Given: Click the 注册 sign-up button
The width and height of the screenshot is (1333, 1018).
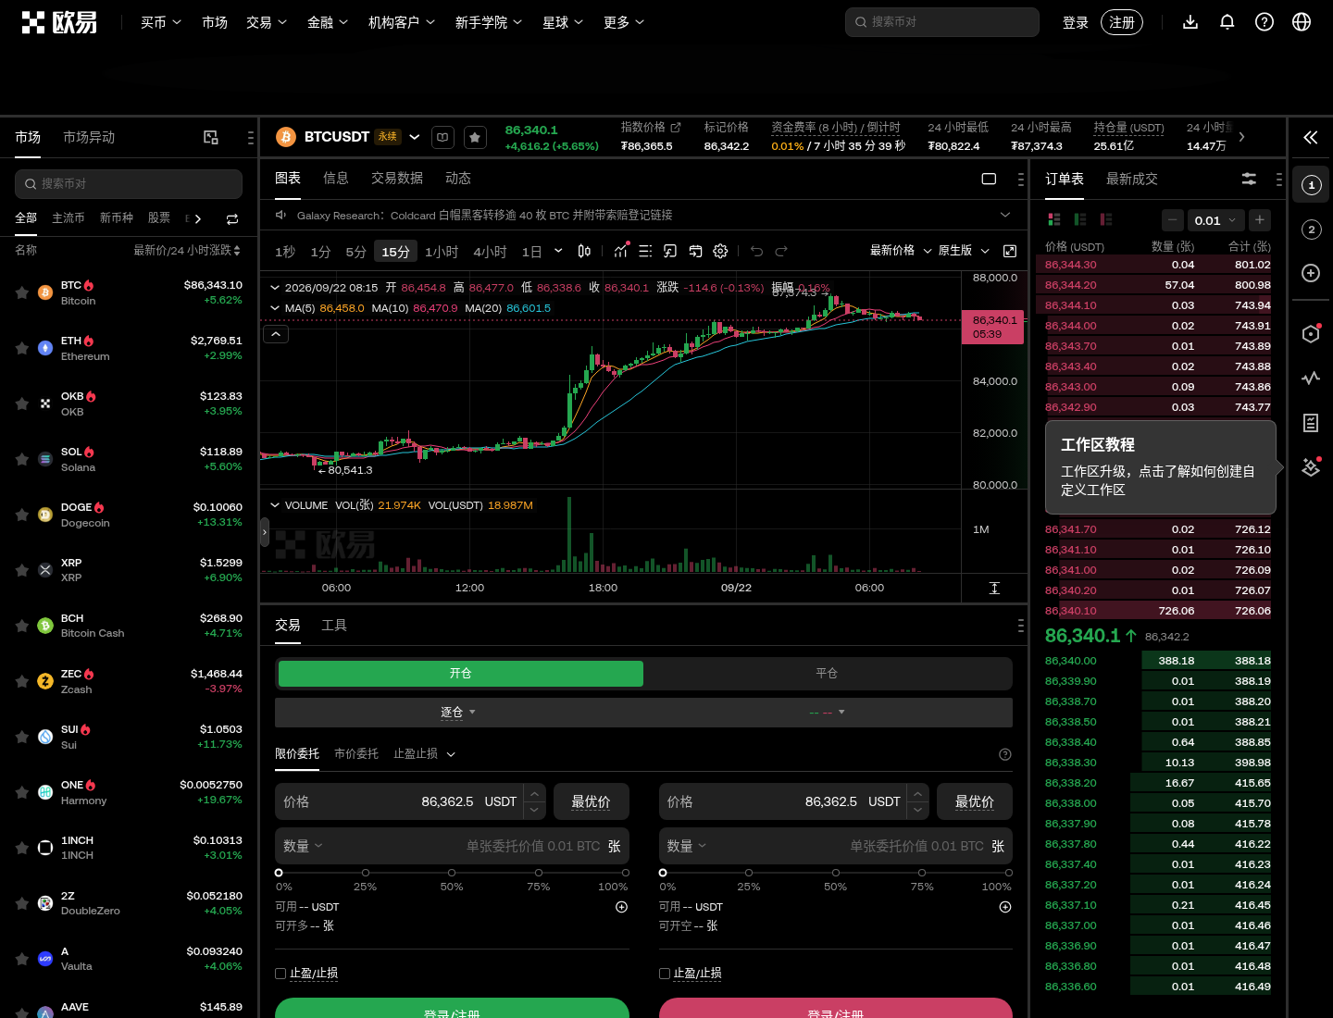Looking at the screenshot, I should click(1122, 22).
